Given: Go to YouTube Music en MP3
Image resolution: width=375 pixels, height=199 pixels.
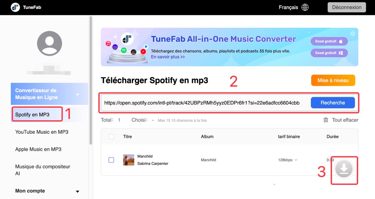Looking at the screenshot, I should tap(42, 132).
